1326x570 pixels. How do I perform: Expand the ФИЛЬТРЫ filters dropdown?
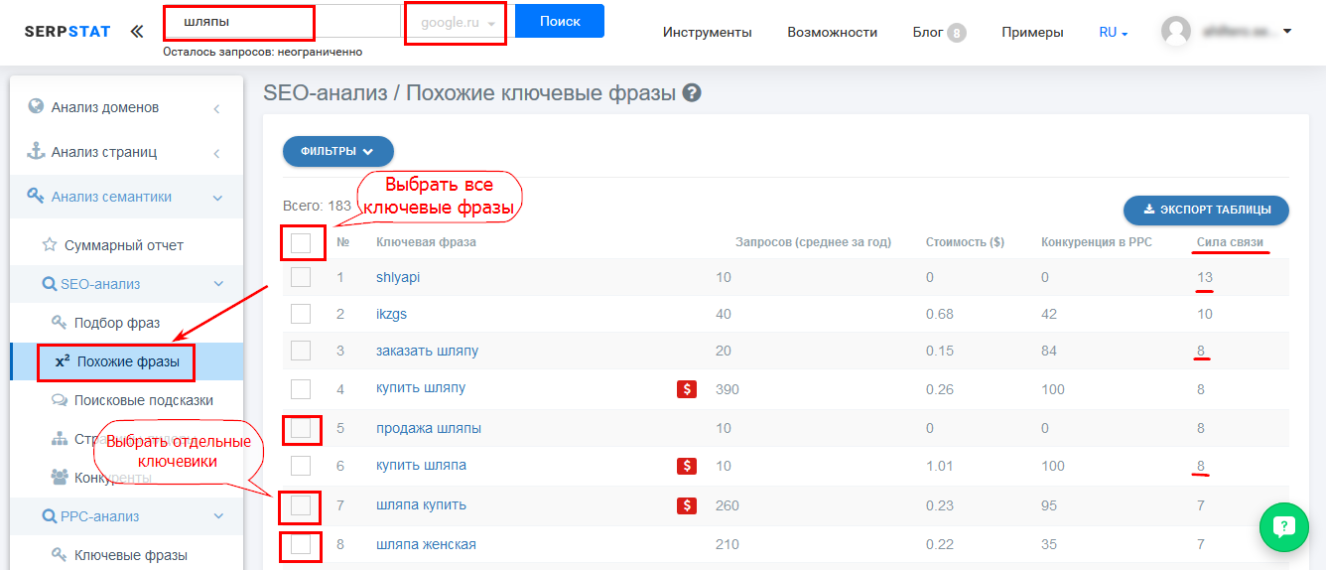(337, 151)
